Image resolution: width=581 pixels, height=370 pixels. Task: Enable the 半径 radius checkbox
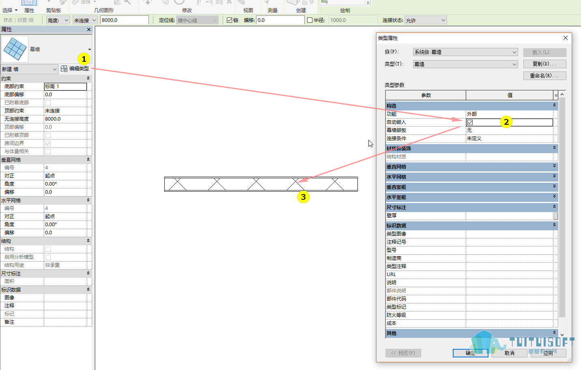point(310,20)
